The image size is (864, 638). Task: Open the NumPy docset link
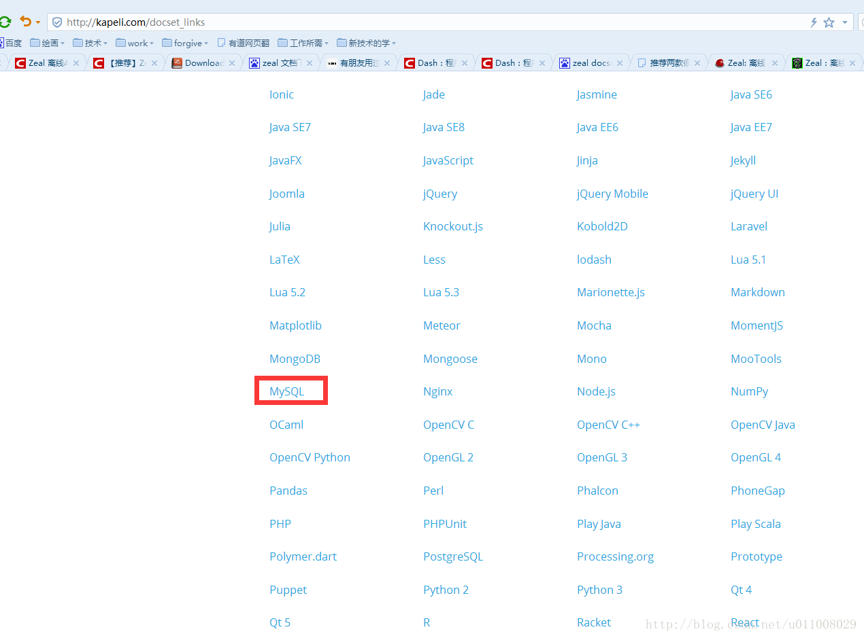(749, 391)
